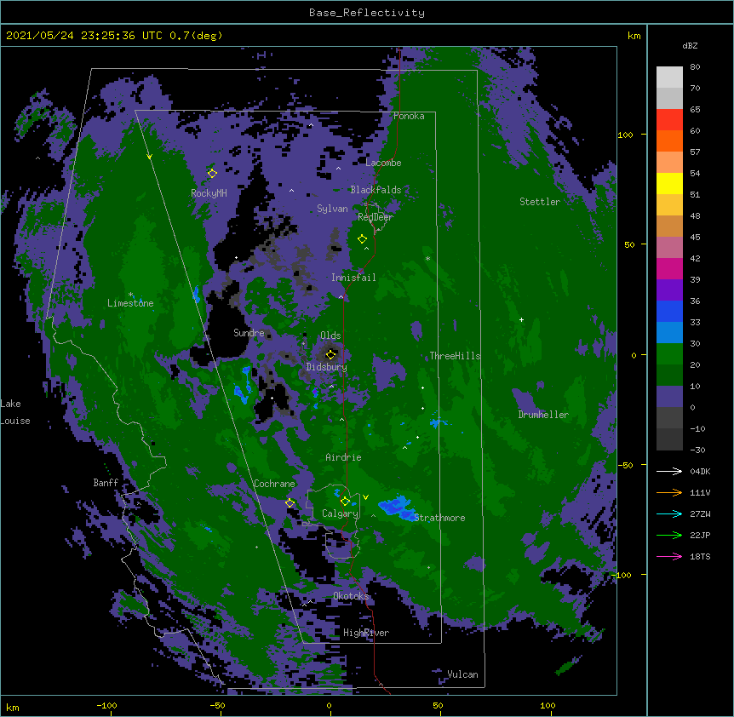Click the yellow station marker above Calgary label
Viewport: 734px width, 717px height.
[x=345, y=502]
